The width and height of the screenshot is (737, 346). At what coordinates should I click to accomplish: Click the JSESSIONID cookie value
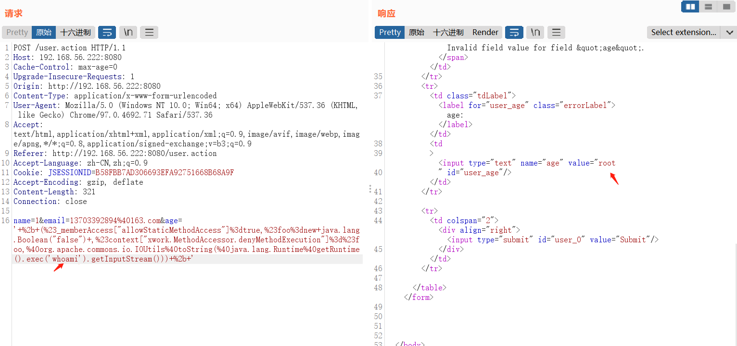(165, 172)
